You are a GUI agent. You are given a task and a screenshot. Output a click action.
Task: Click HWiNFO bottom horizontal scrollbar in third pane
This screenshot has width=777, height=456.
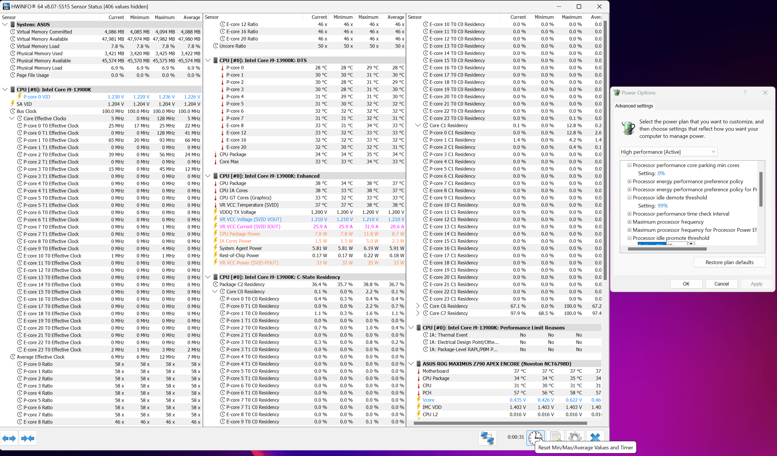500,423
